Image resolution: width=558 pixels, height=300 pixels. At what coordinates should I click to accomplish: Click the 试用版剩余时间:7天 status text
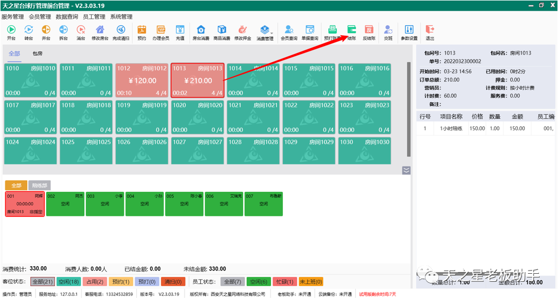[377, 294]
